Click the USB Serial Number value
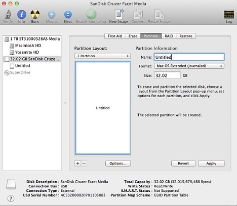The height and width of the screenshot is (206, 237). (x=83, y=195)
